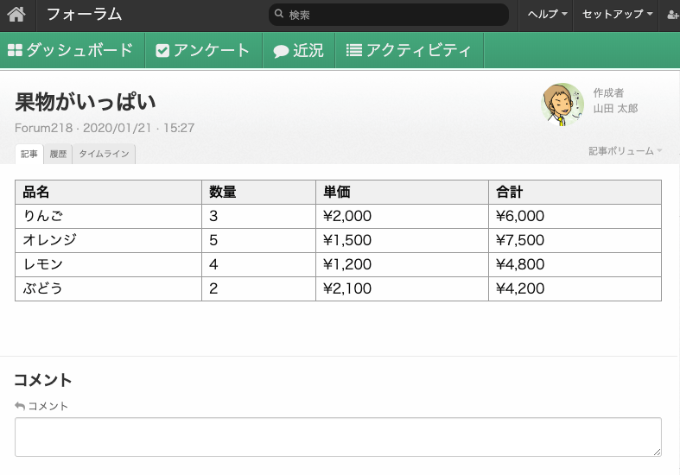680x475 pixels.
Task: Expand the 記事ボリューム dropdown
Action: click(x=625, y=151)
